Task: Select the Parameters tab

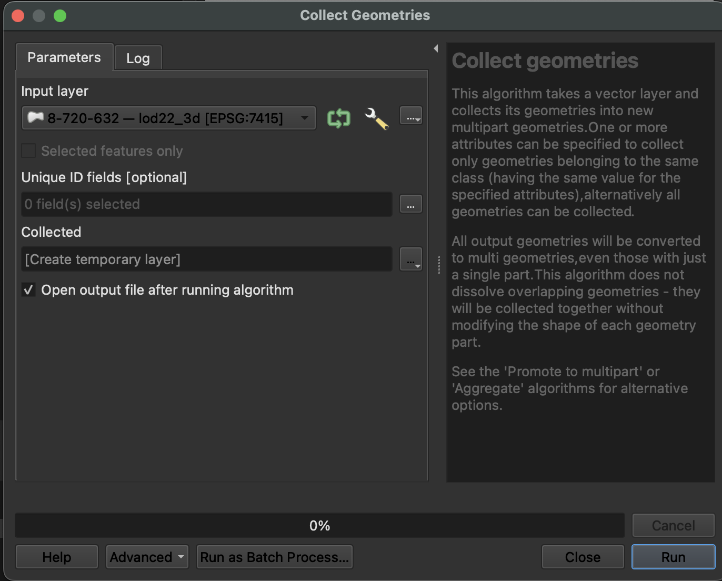Action: coord(64,57)
